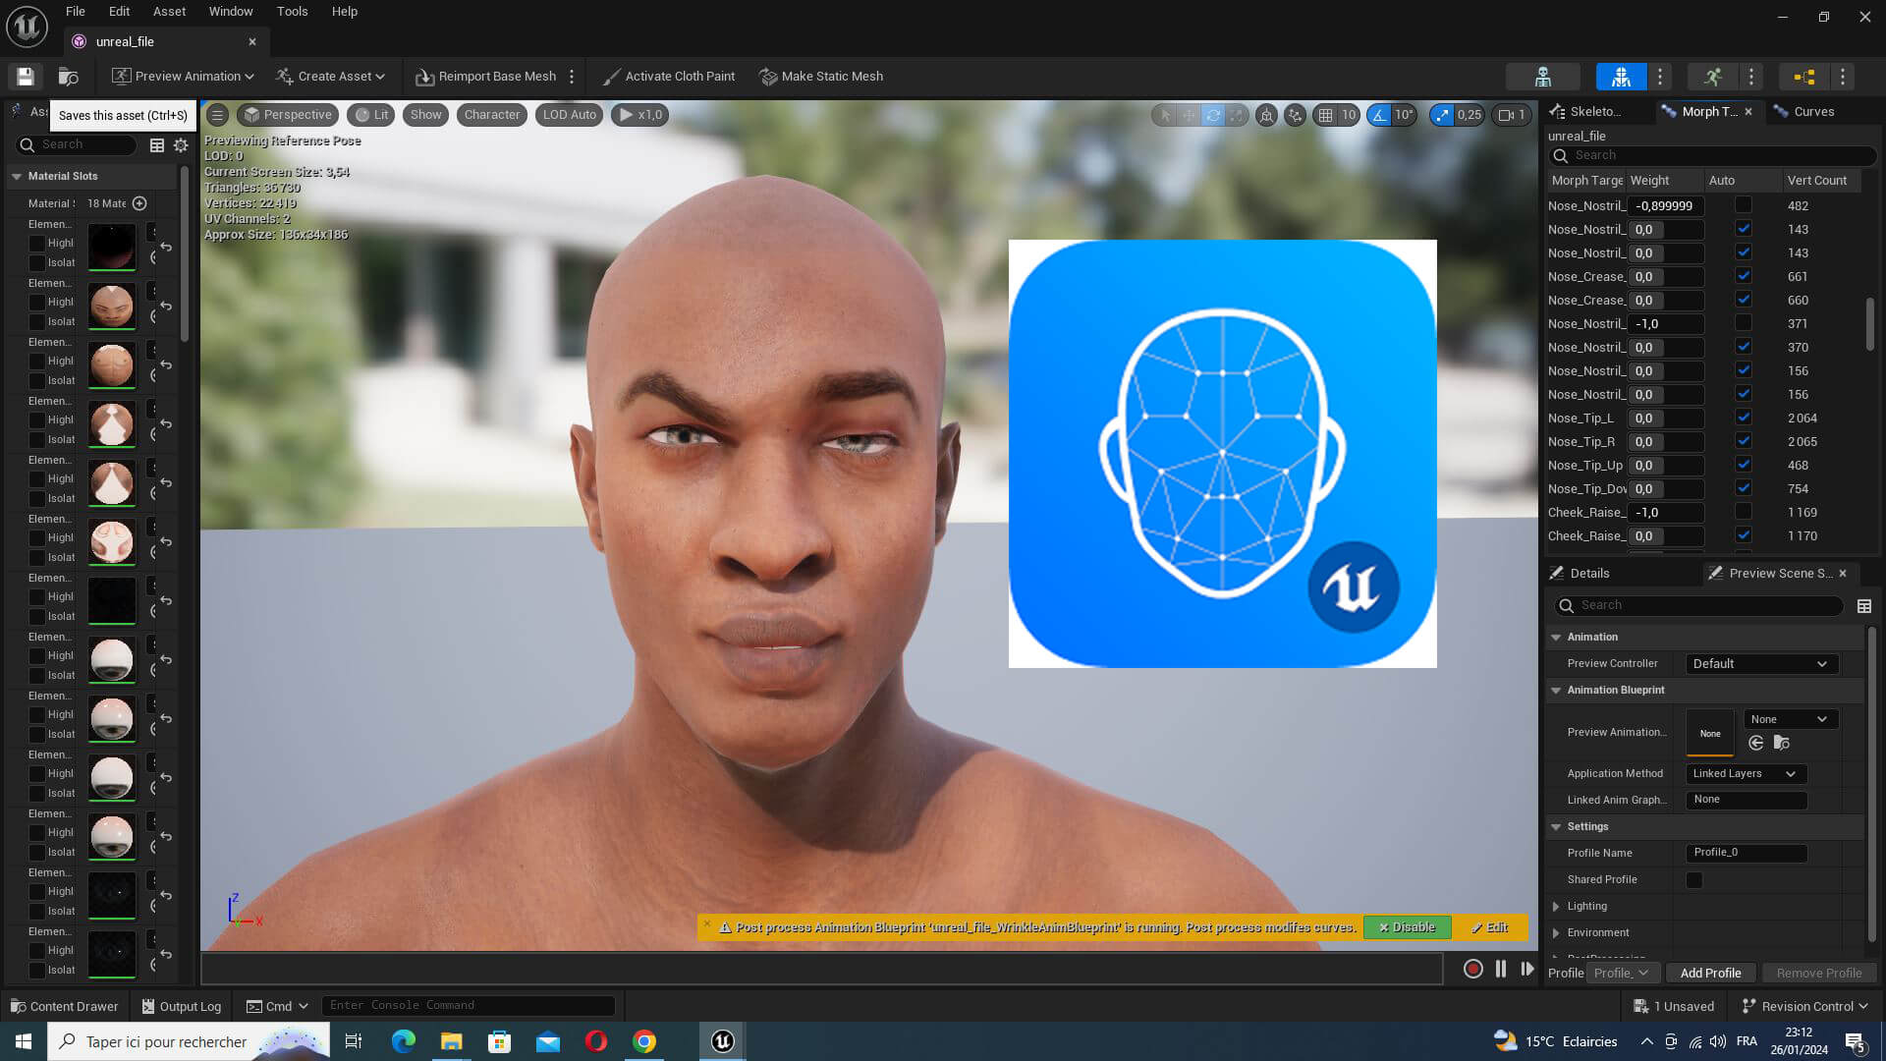Browse to asset in Content Browser icon
The height and width of the screenshot is (1061, 1886).
[x=68, y=77]
